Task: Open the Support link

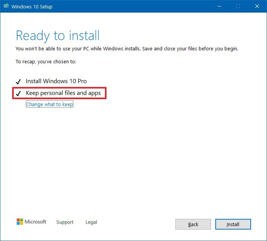Action: coord(65,222)
